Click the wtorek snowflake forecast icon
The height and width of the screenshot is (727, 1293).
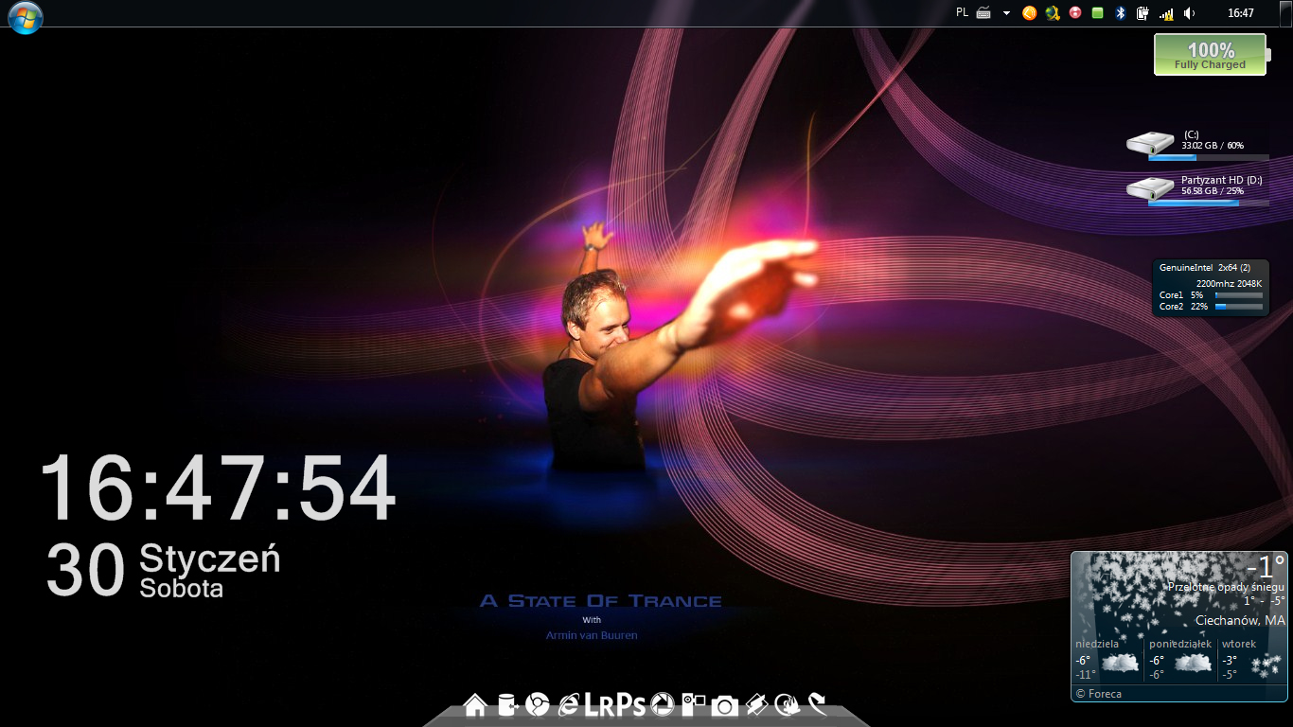tap(1267, 665)
